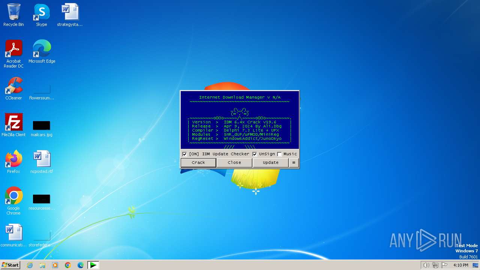The height and width of the screenshot is (270, 480).
Task: Open the Action Center flag icon
Action: (445, 265)
